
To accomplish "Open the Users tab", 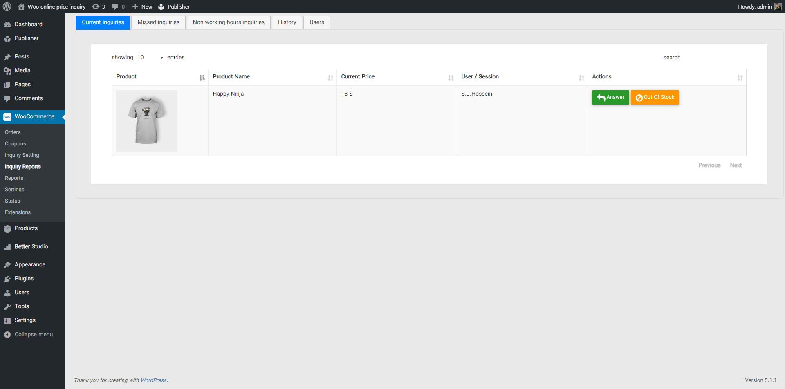I will (x=317, y=22).
